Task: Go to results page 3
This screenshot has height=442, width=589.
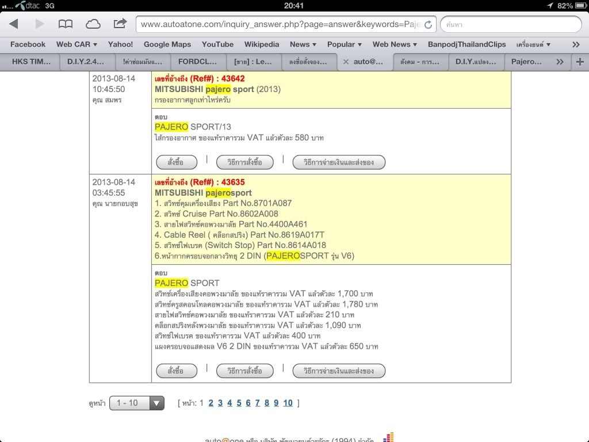Action: (x=220, y=403)
